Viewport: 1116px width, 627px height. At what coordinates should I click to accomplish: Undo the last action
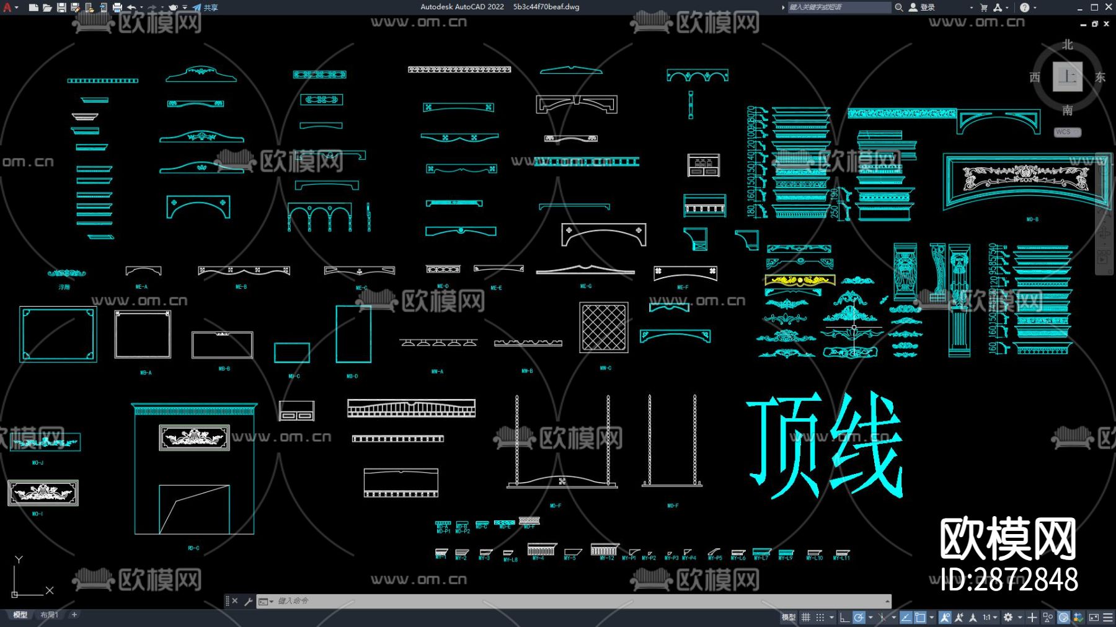click(x=131, y=7)
